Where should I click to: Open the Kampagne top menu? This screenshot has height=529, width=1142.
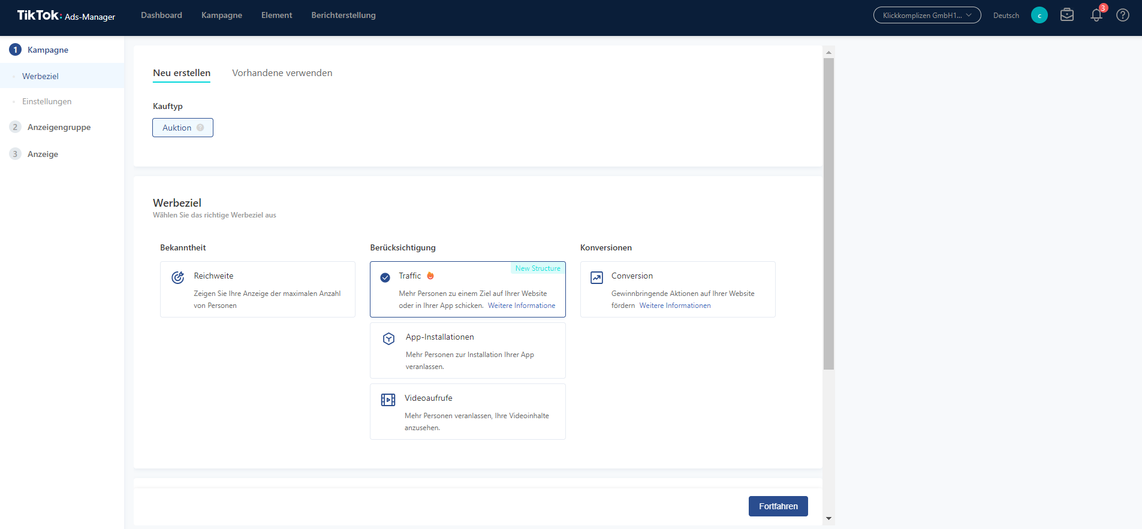click(x=222, y=15)
